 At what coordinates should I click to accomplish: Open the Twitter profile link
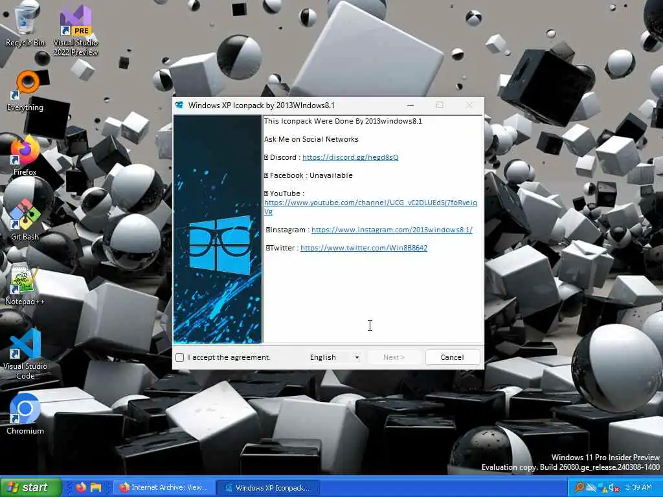point(364,248)
